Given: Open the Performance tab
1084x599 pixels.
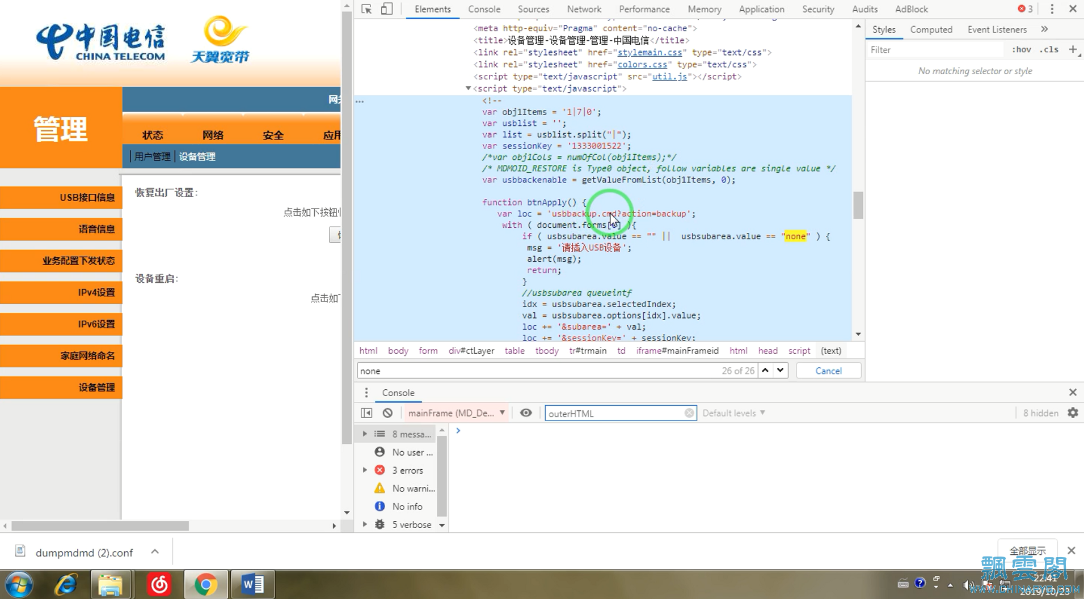Looking at the screenshot, I should [644, 9].
